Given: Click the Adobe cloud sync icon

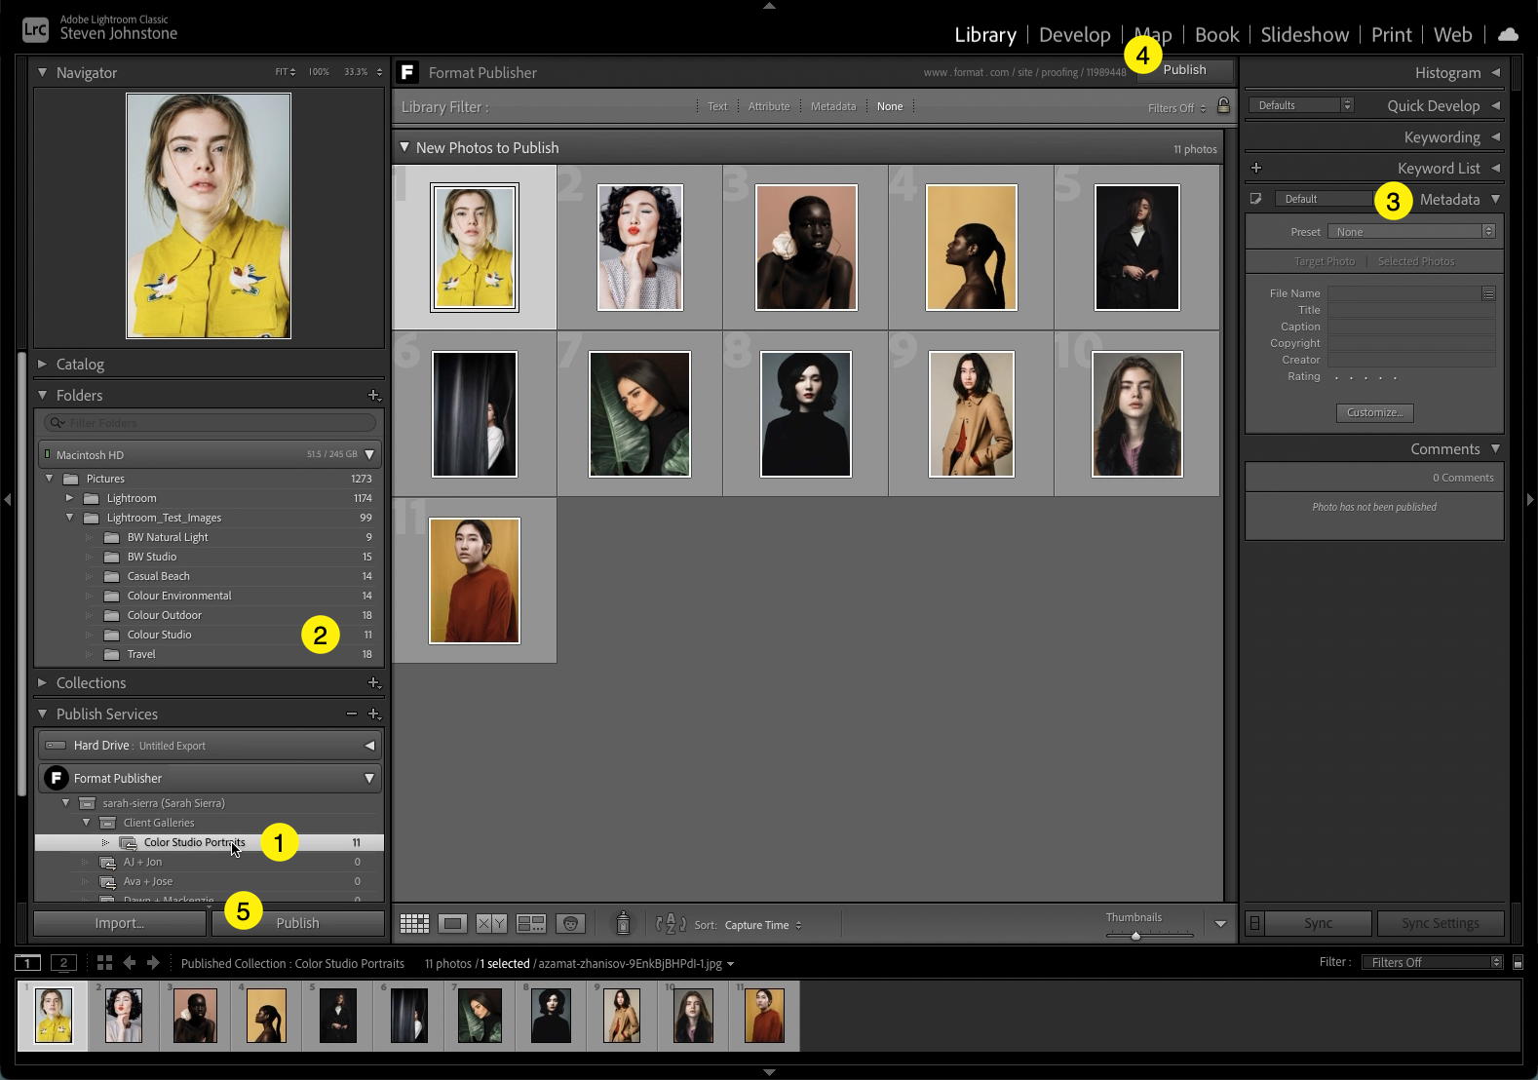Looking at the screenshot, I should [1508, 35].
